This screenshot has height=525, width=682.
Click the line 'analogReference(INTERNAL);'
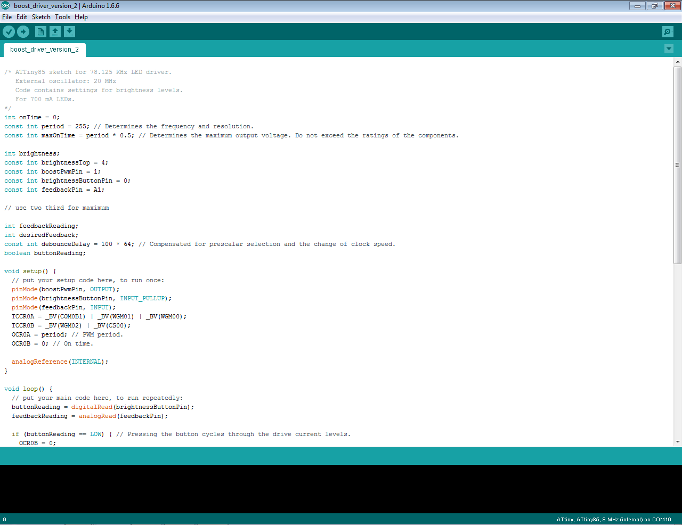[60, 362]
